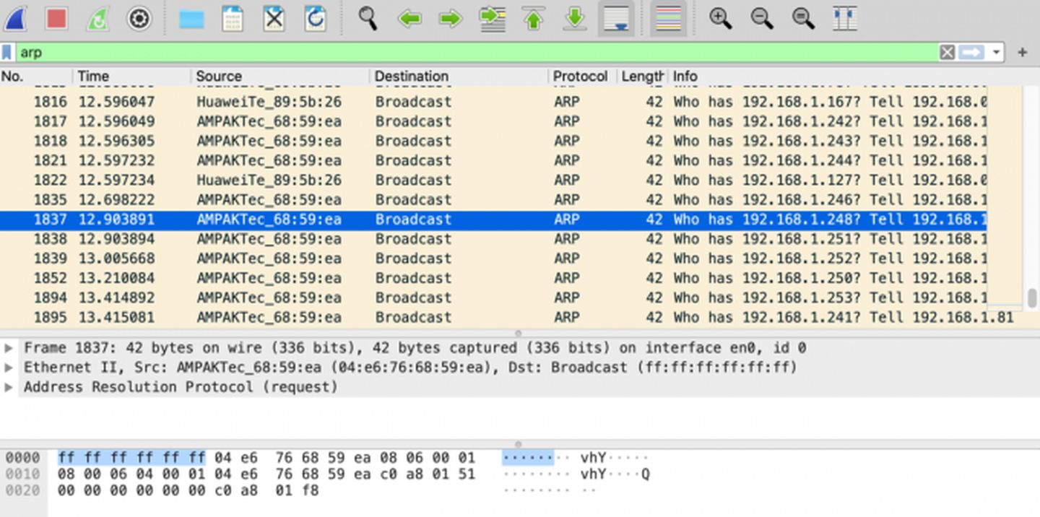Reload the capture file
Image resolution: width=1040 pixels, height=517 pixels.
tap(315, 18)
